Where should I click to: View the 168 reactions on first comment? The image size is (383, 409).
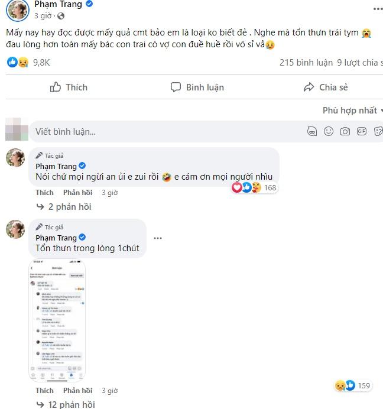pyautogui.click(x=254, y=188)
